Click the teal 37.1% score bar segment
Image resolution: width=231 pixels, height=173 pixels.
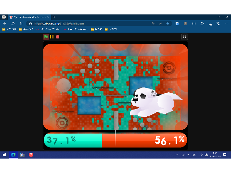point(73,140)
